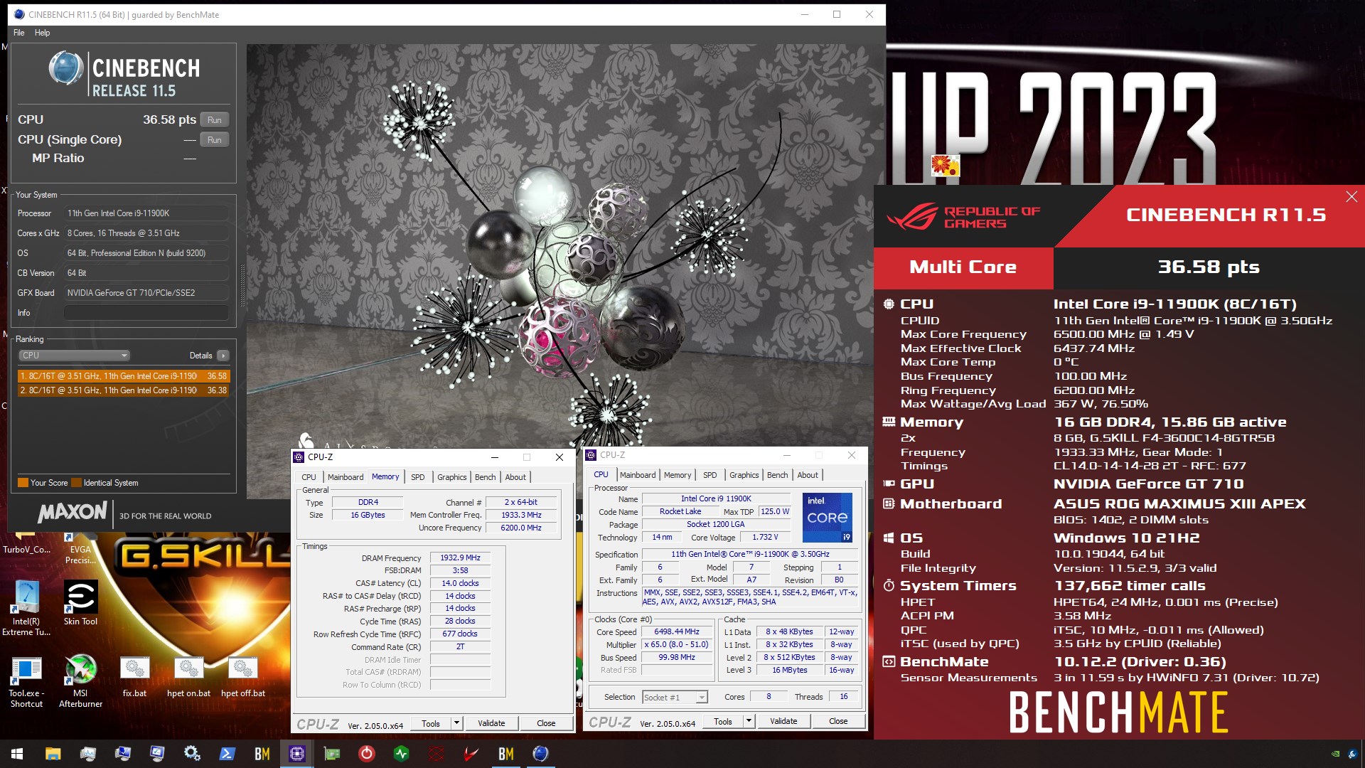Click active CPU-Z chip icon in taskbar
This screenshot has height=768, width=1365.
tap(297, 754)
